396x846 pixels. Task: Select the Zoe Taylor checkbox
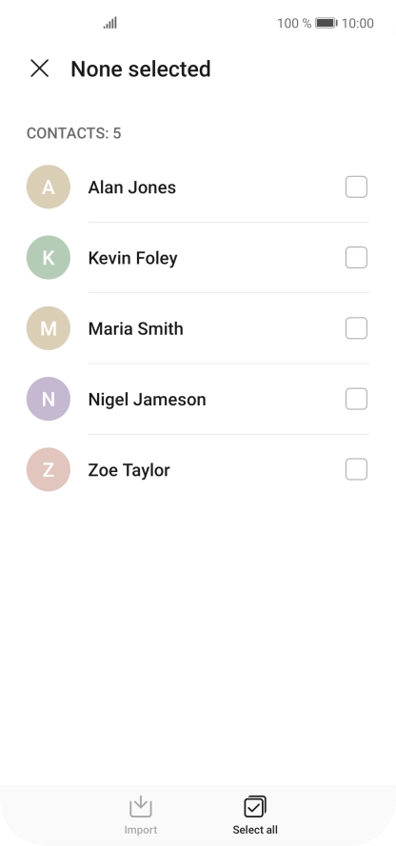356,470
